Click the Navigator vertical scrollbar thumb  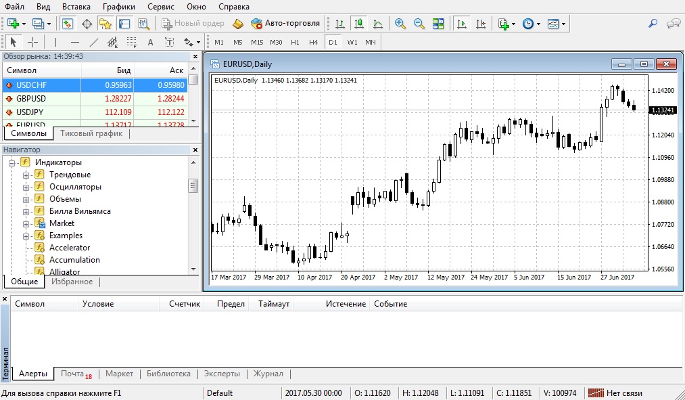pos(193,186)
